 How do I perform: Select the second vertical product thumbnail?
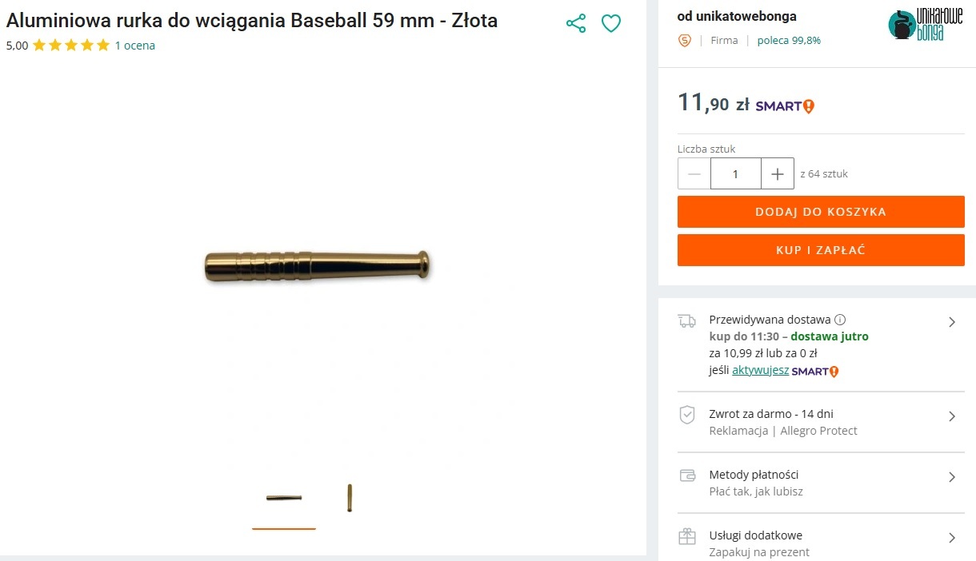pyautogui.click(x=350, y=498)
